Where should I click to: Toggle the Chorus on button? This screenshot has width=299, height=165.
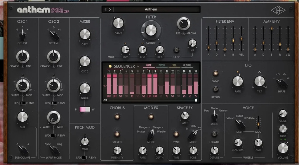117,116
